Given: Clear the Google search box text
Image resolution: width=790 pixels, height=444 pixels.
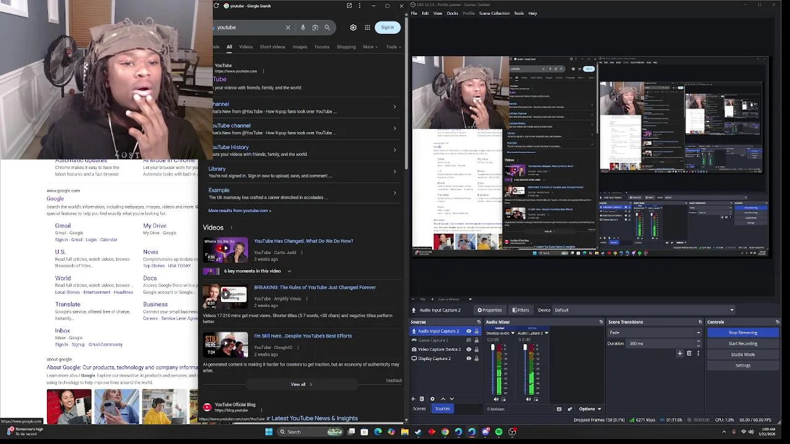Looking at the screenshot, I should tap(288, 27).
